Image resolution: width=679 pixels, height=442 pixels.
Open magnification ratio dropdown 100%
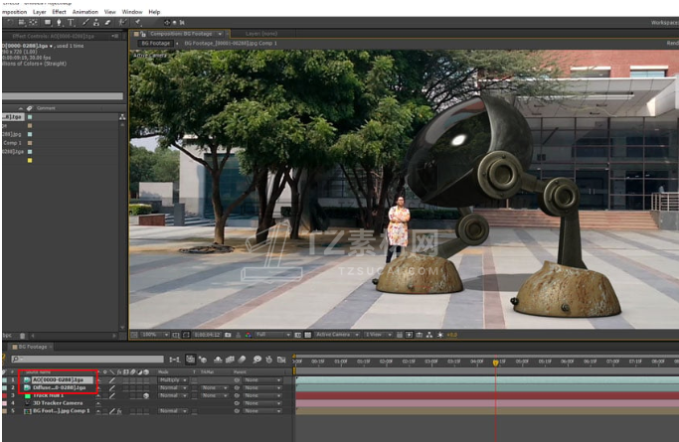(x=155, y=335)
